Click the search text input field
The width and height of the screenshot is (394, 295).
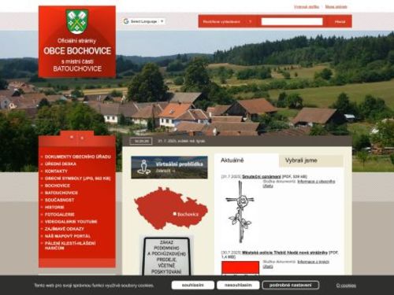[292, 21]
